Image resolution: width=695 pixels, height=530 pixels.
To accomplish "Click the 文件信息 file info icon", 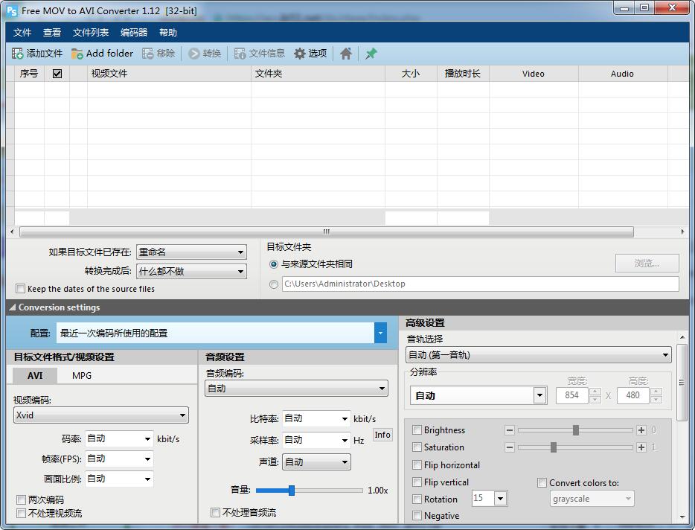I will 240,54.
